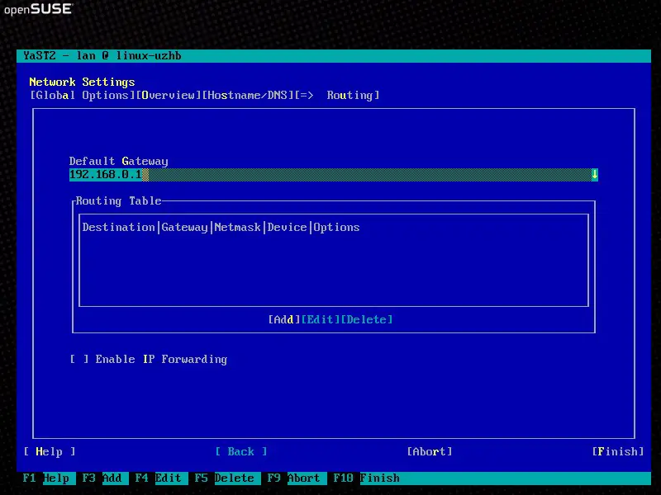Screen dimensions: 661x495
Task: Click F3 Add in the function key bar
Action: 102,478
